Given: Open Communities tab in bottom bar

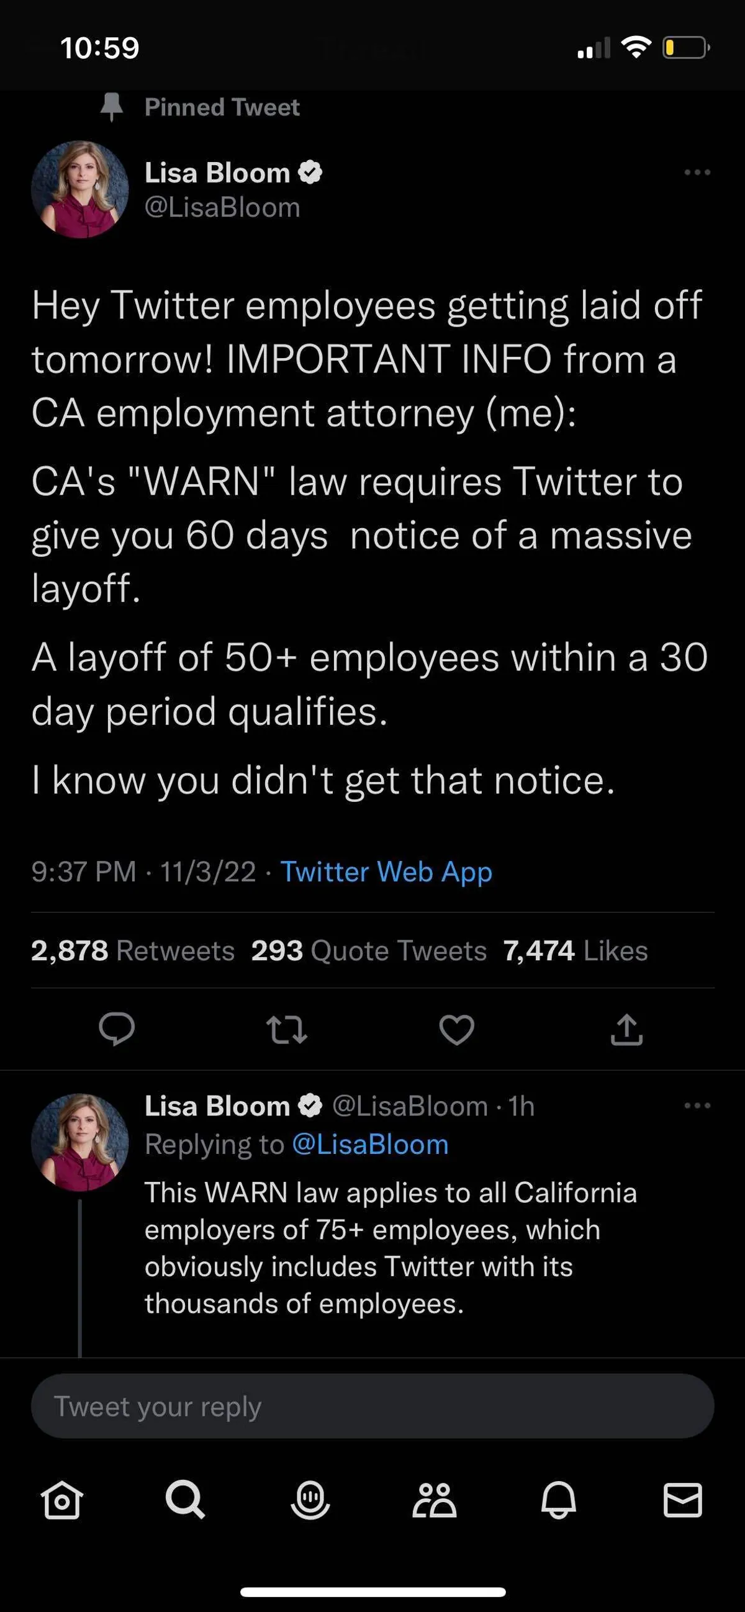Looking at the screenshot, I should point(435,1500).
